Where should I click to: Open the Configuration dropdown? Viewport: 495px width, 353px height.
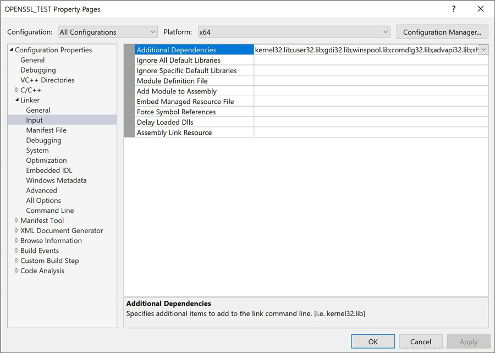coord(108,32)
